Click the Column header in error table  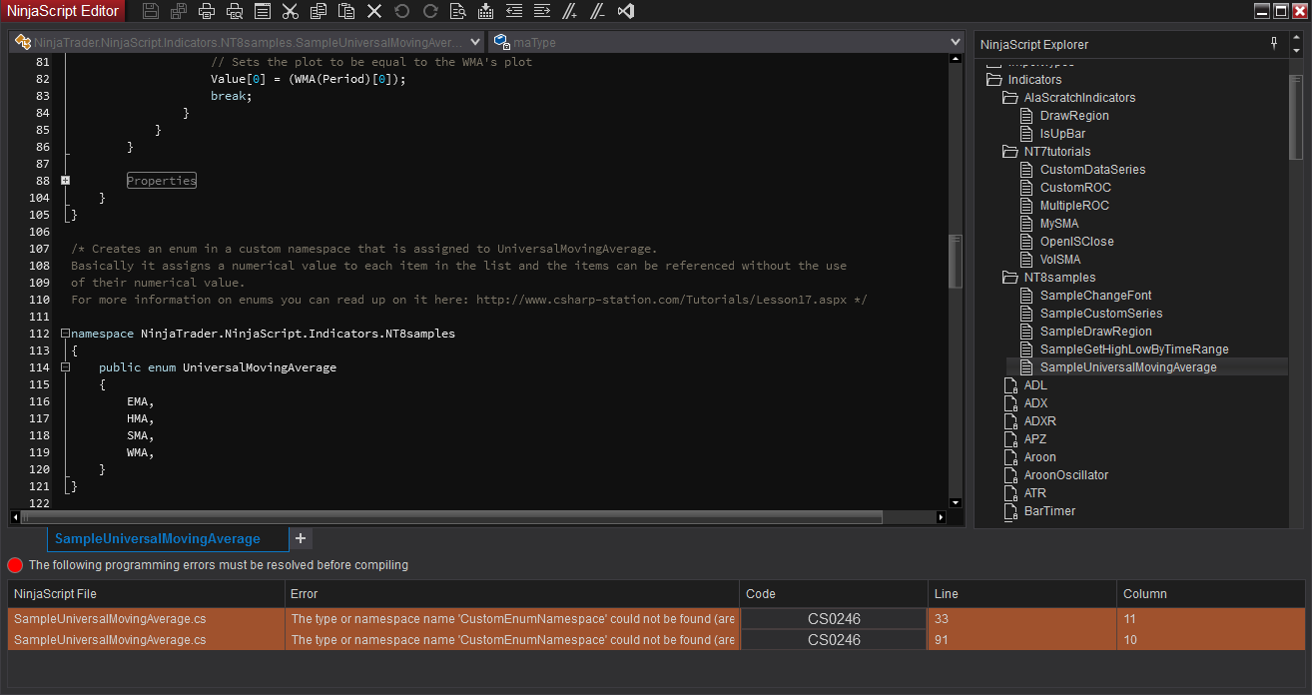[1210, 594]
